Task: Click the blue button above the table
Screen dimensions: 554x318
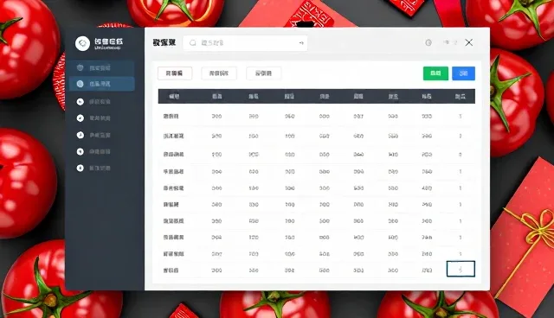Action: click(x=464, y=73)
